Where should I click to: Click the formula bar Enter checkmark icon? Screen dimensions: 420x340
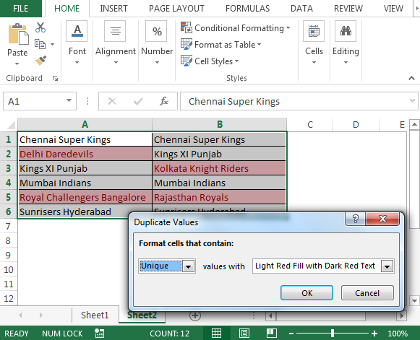pos(138,101)
